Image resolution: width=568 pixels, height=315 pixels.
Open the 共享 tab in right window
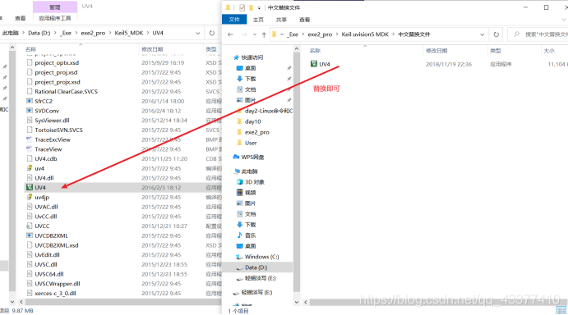[x=281, y=20]
